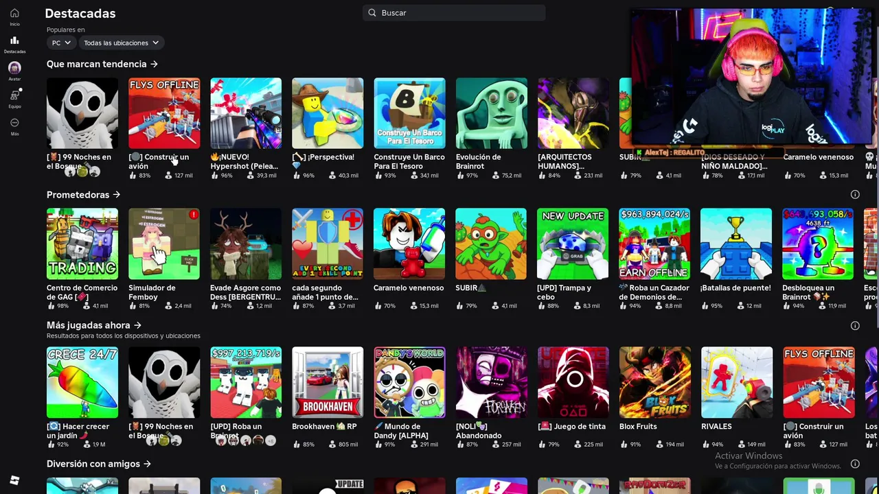Click the search magnifier icon
Image resolution: width=879 pixels, height=494 pixels.
point(372,12)
